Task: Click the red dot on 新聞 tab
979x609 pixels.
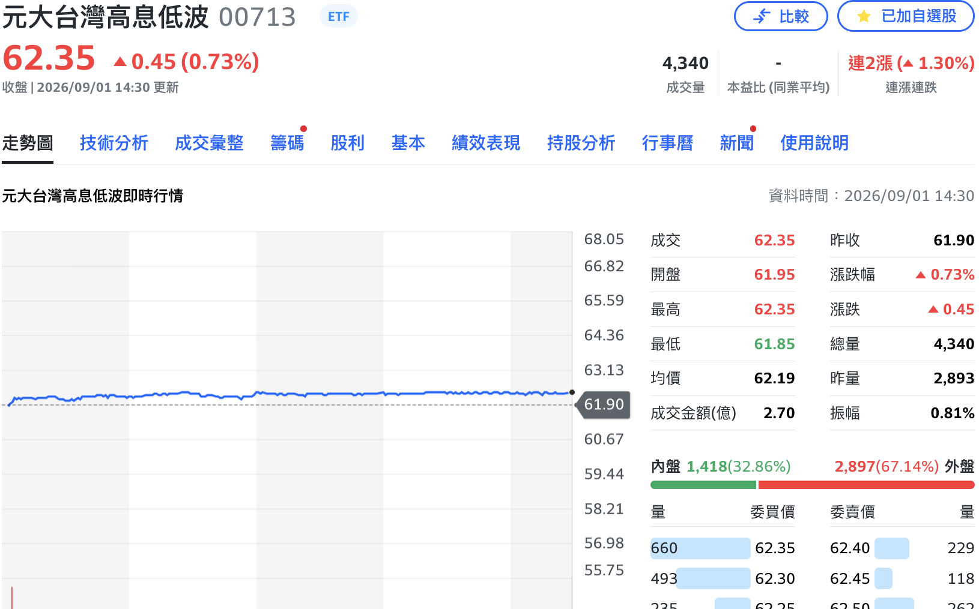Action: point(753,128)
